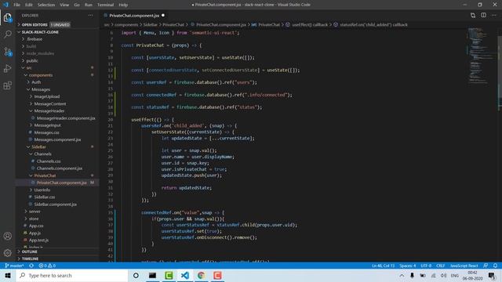Click the Open Changes icon in editor toolbar
The width and height of the screenshot is (502, 282).
[472, 16]
